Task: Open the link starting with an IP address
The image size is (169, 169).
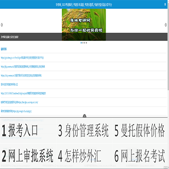Action: (23, 93)
